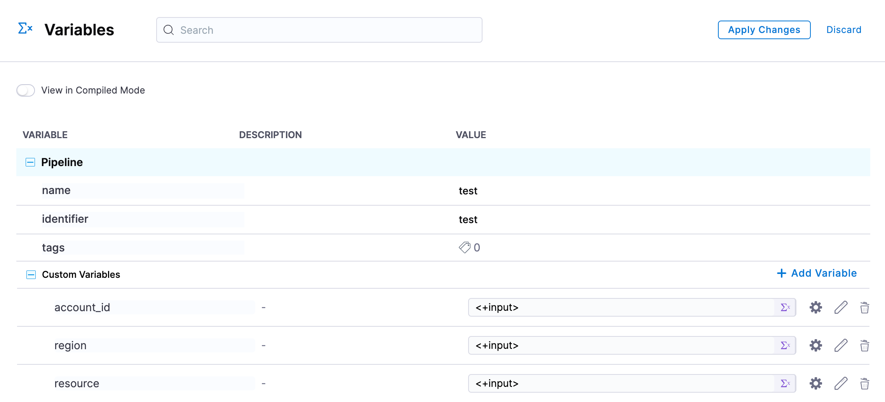Edit the account_id variable with pencil icon
Image resolution: width=885 pixels, height=402 pixels.
pos(841,307)
